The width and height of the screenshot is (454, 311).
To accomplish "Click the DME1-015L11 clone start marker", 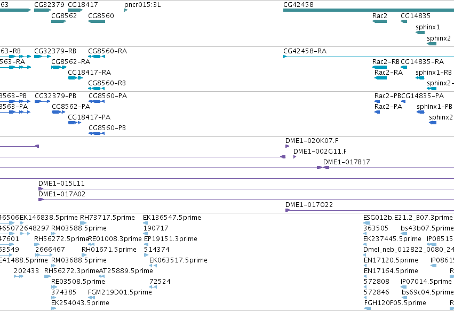I will 41,189.
